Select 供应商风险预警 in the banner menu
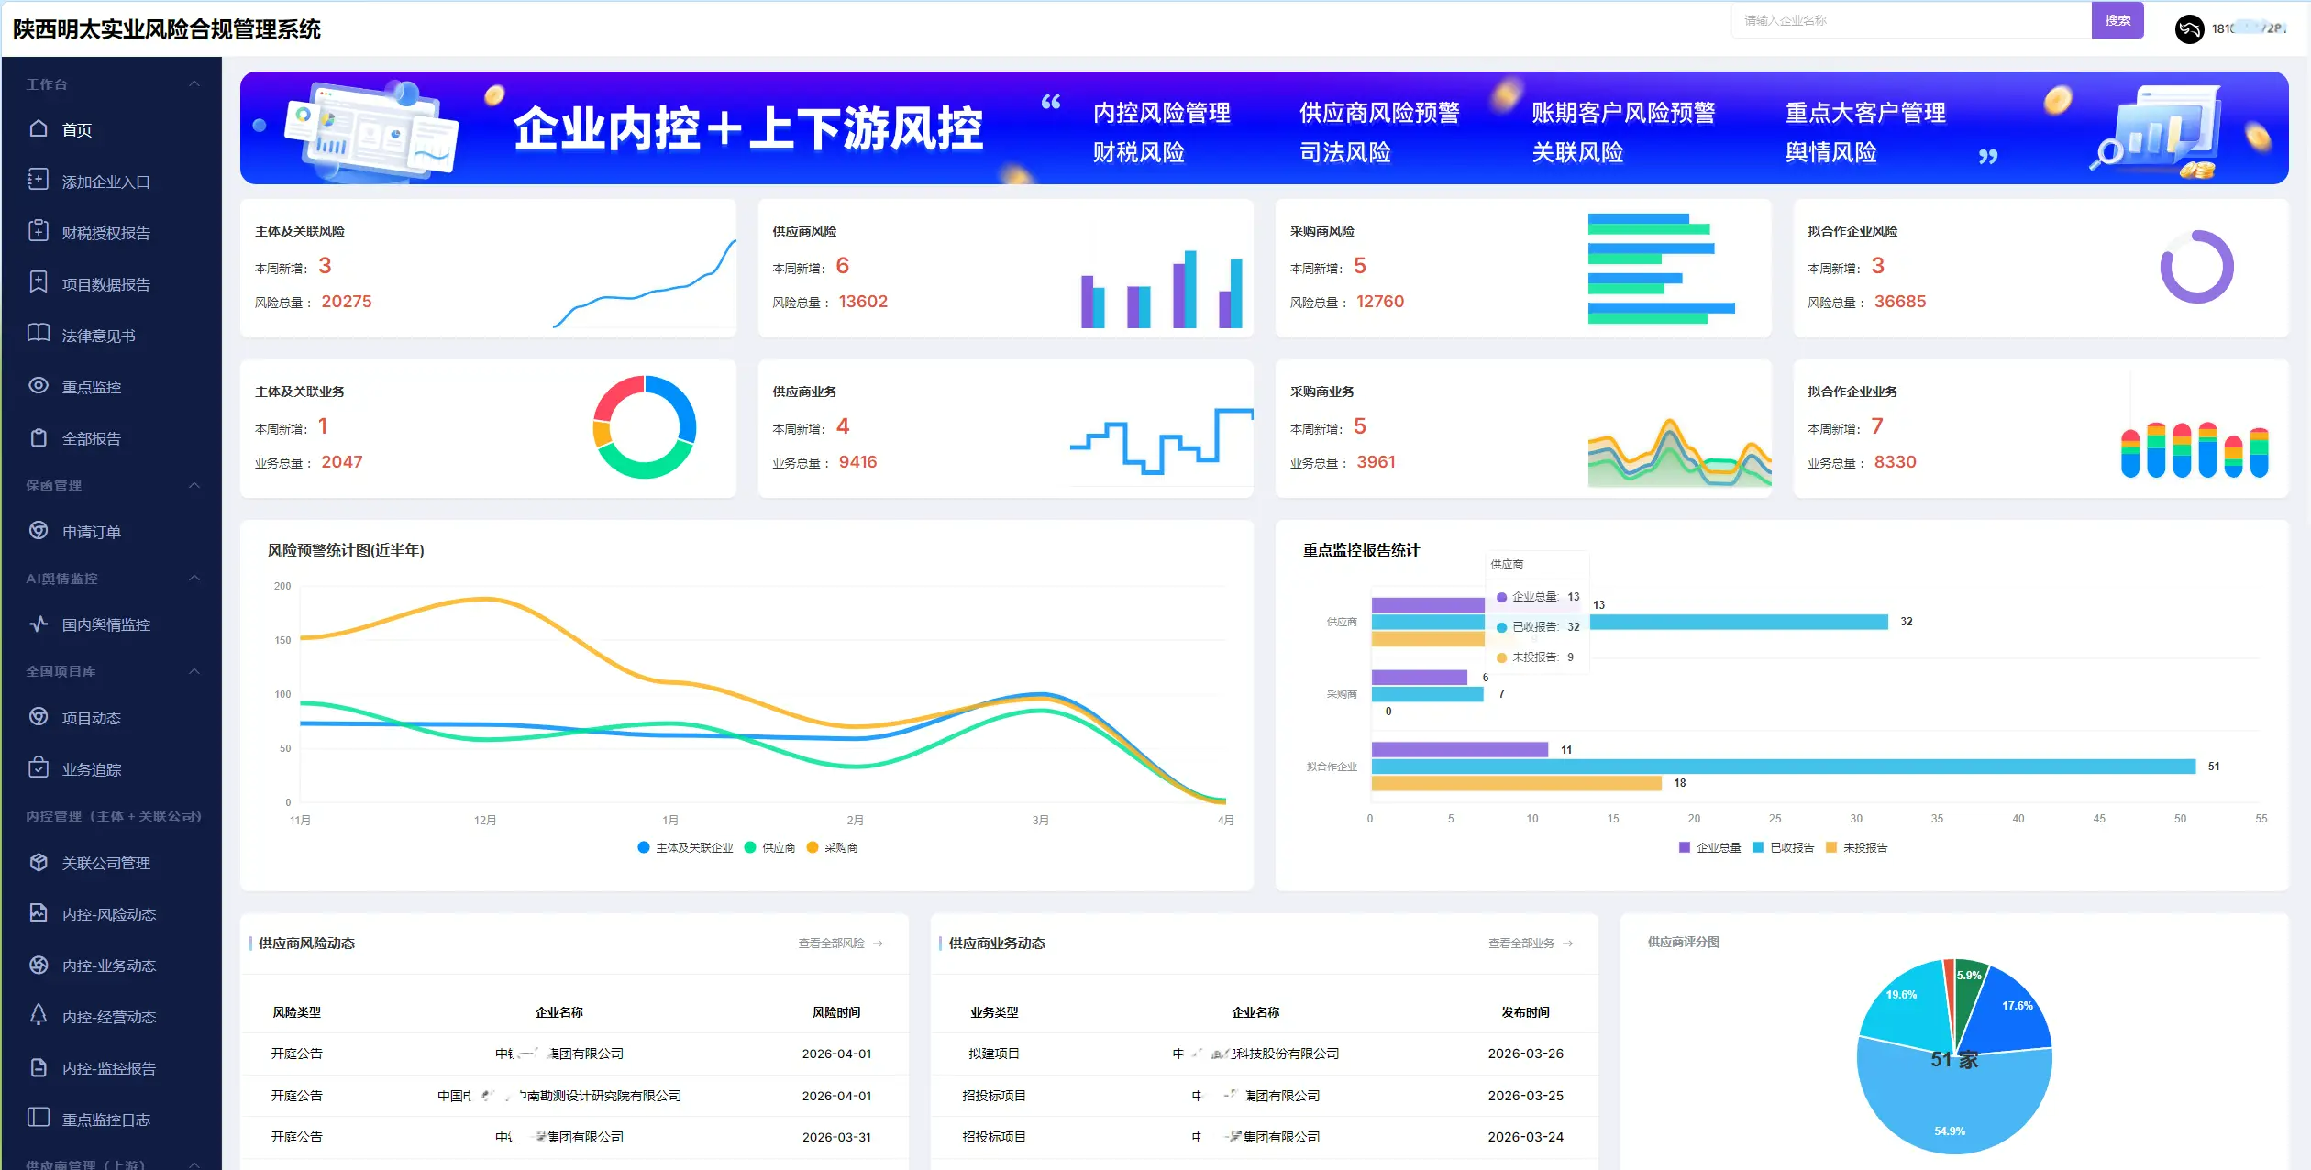2311x1170 pixels. pyautogui.click(x=1379, y=112)
